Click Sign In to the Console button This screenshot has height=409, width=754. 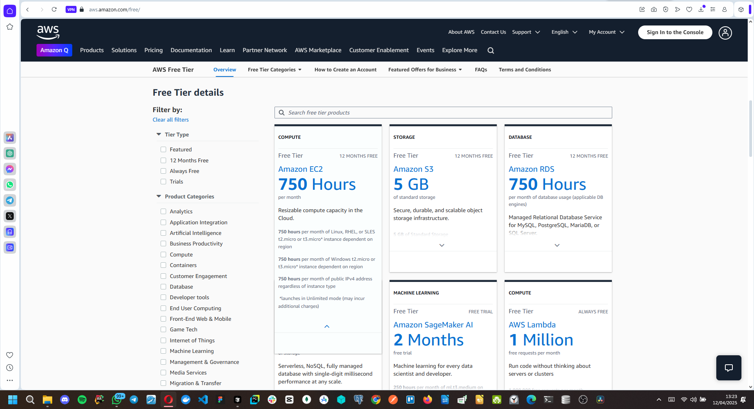click(675, 32)
